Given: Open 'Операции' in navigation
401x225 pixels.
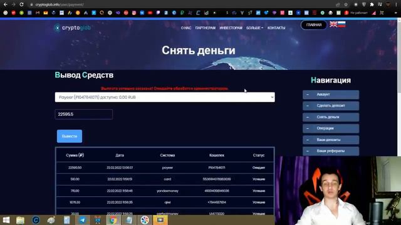Looking at the screenshot, I should click(331, 128).
